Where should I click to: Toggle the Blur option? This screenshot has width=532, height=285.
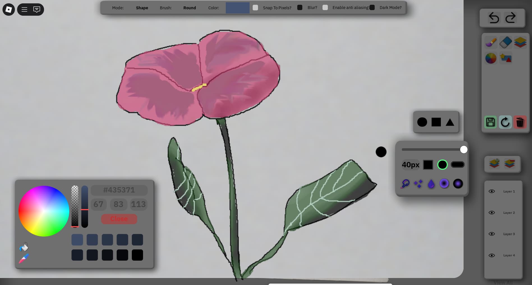[300, 7]
